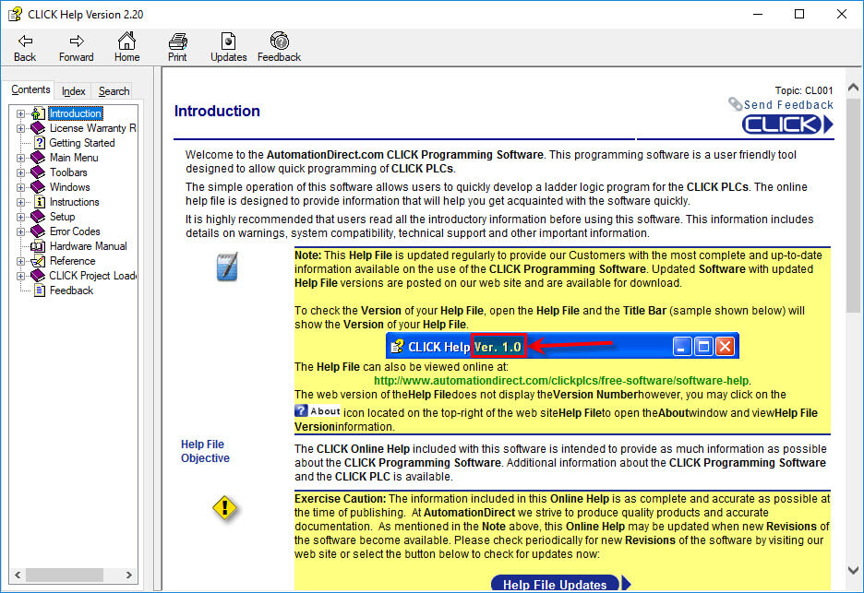Screen dimensions: 864x593
Task: Maximize the CLICK Help window
Action: tap(799, 15)
